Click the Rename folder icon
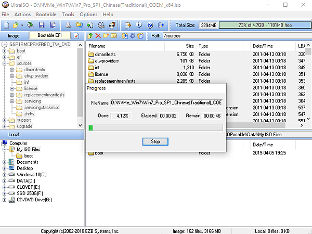This screenshot has width=312, height=234. pyautogui.click(x=113, y=36)
